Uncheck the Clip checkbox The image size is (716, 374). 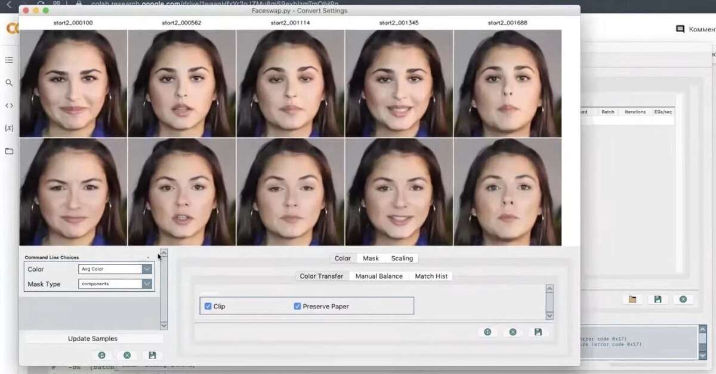(x=208, y=306)
